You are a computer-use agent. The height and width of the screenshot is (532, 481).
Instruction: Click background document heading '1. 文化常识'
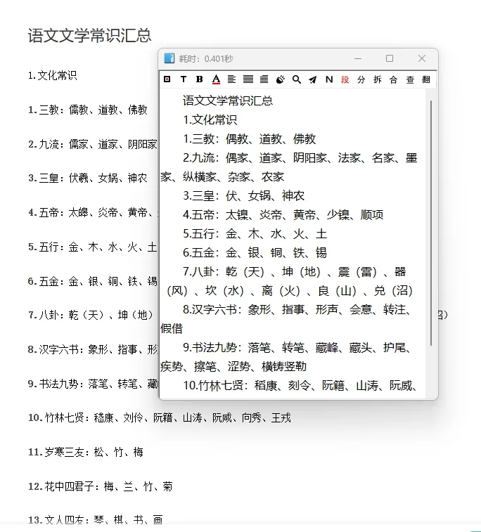pyautogui.click(x=52, y=75)
